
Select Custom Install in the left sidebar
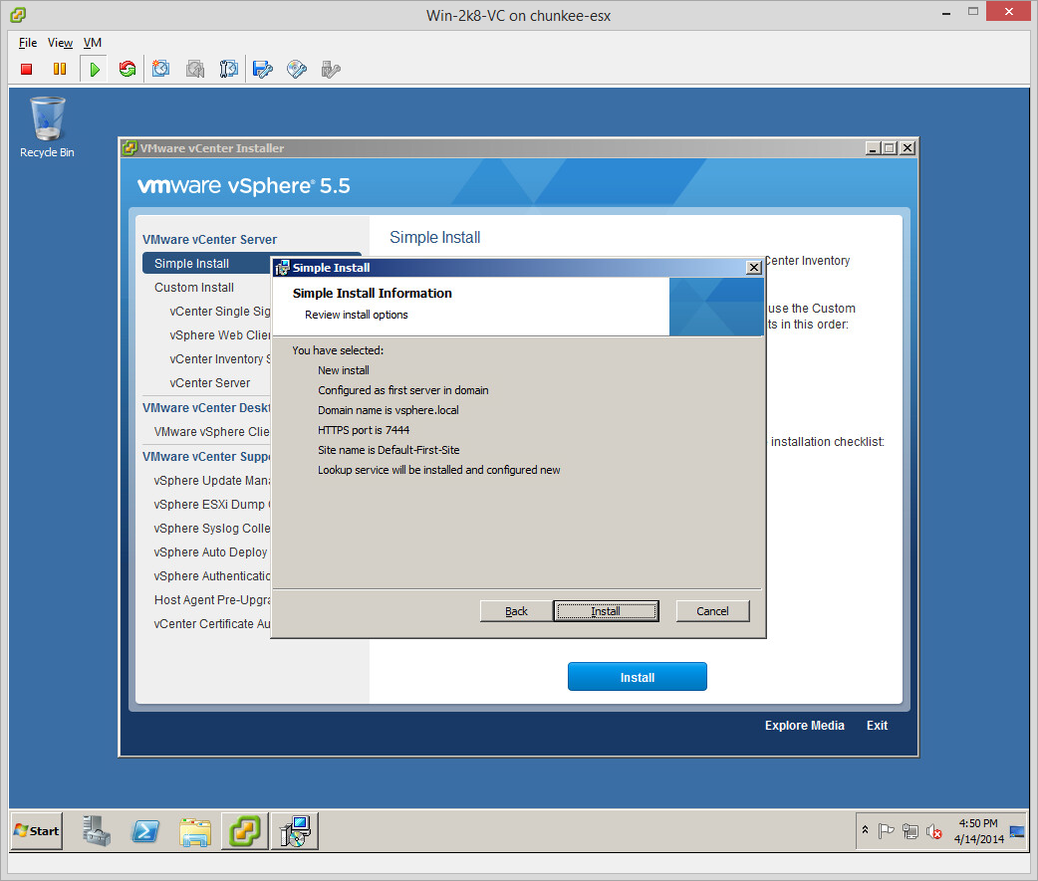point(194,288)
